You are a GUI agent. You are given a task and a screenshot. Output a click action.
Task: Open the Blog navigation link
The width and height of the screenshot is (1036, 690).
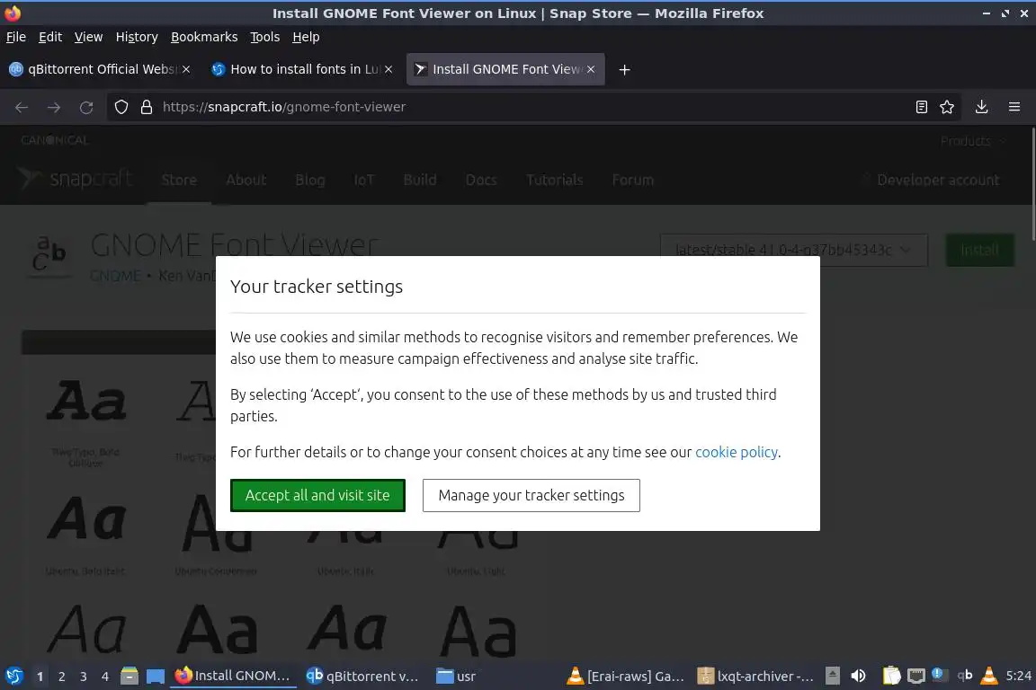[310, 181]
